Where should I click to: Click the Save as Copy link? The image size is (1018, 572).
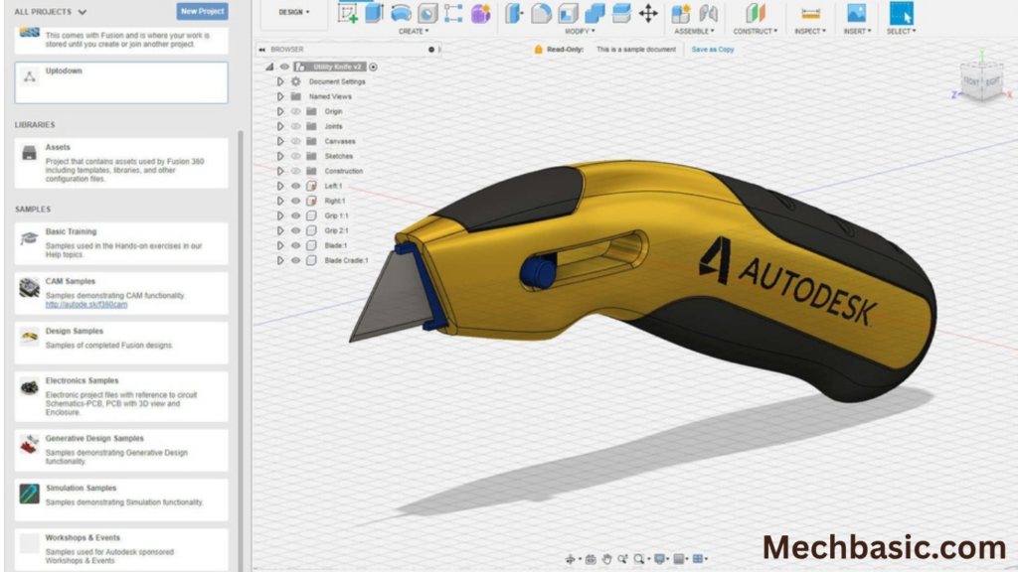tap(712, 50)
